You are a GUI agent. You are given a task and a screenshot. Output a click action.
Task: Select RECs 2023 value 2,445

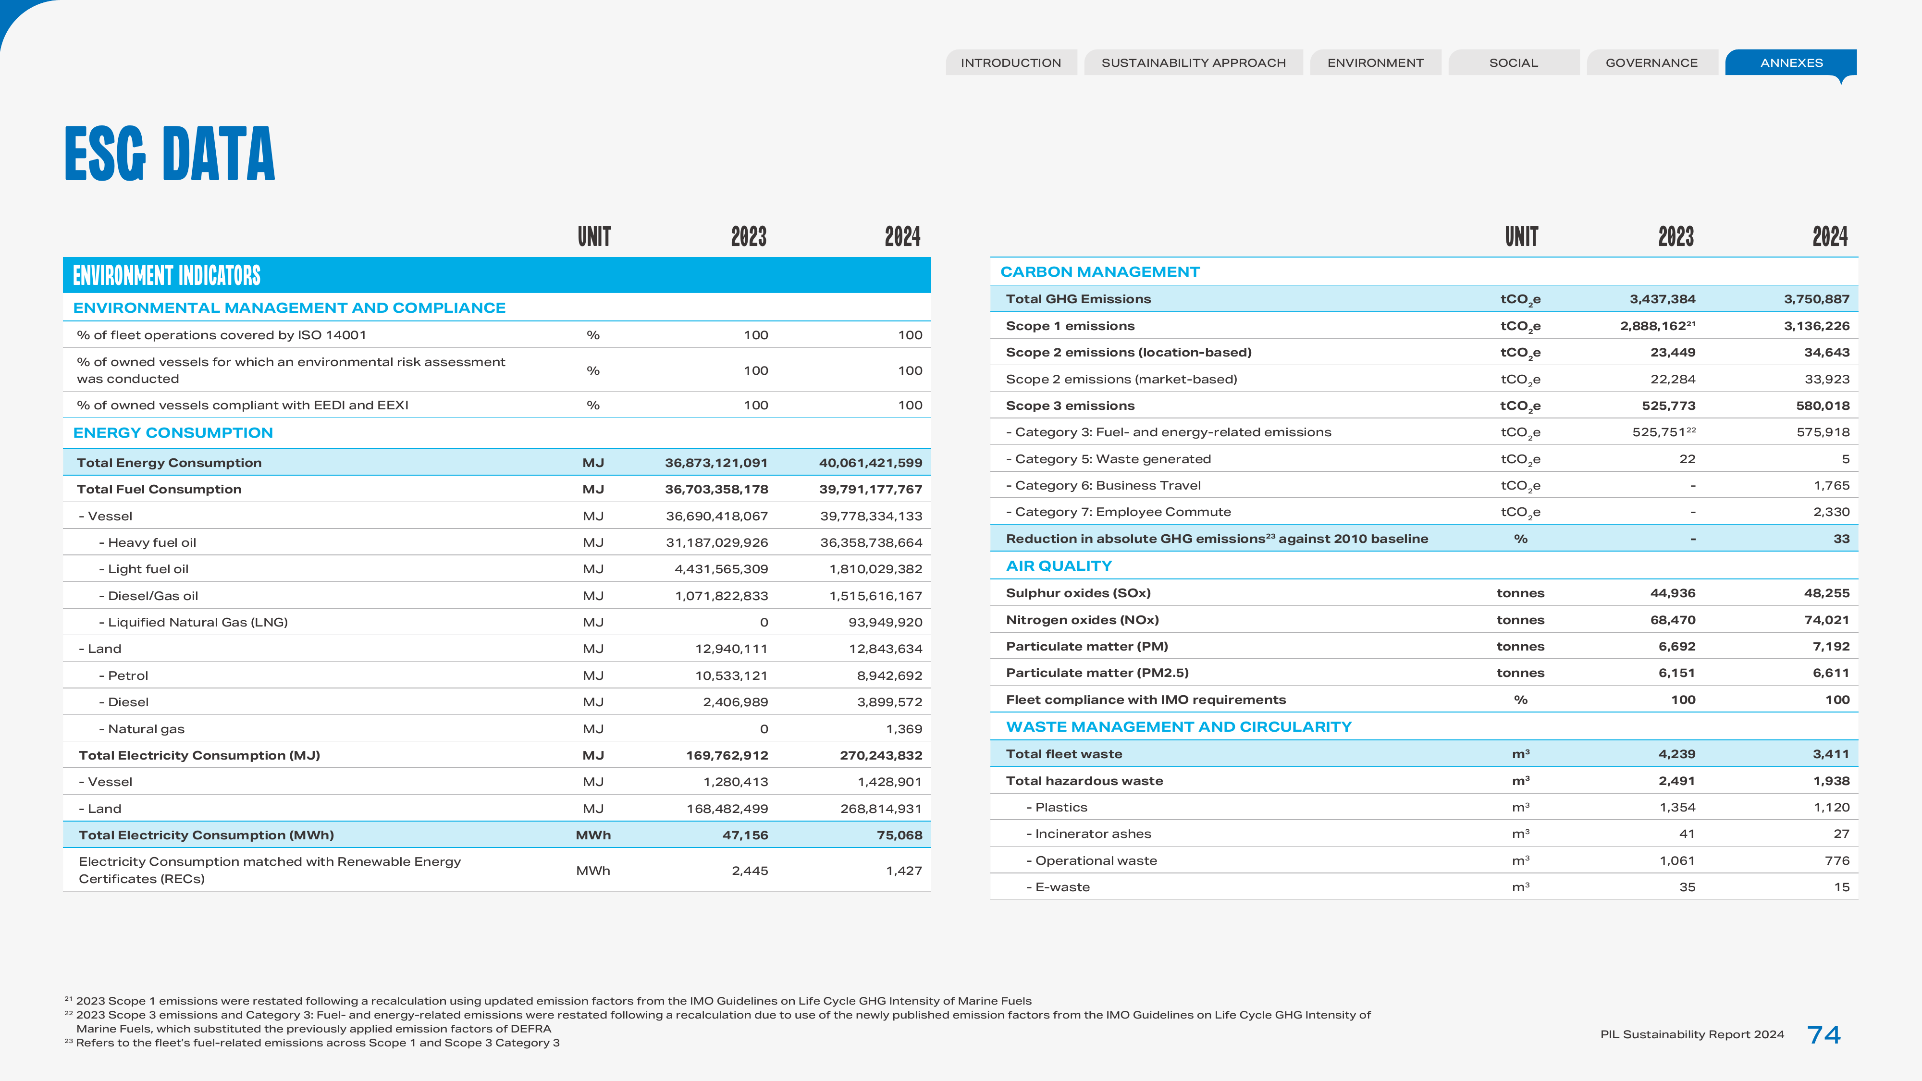coord(750,871)
